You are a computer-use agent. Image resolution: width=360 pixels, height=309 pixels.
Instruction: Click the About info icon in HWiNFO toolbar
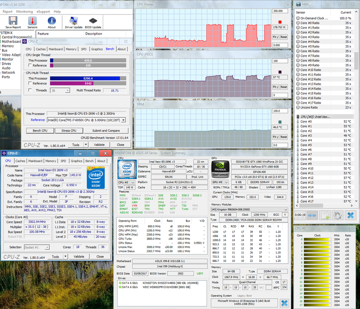52,21
